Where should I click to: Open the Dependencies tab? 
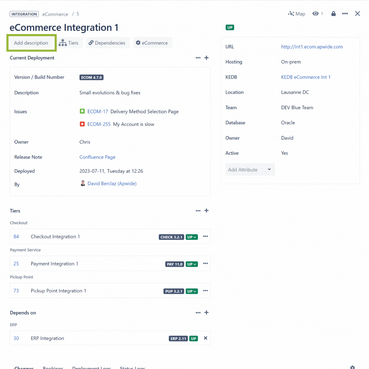(x=107, y=43)
